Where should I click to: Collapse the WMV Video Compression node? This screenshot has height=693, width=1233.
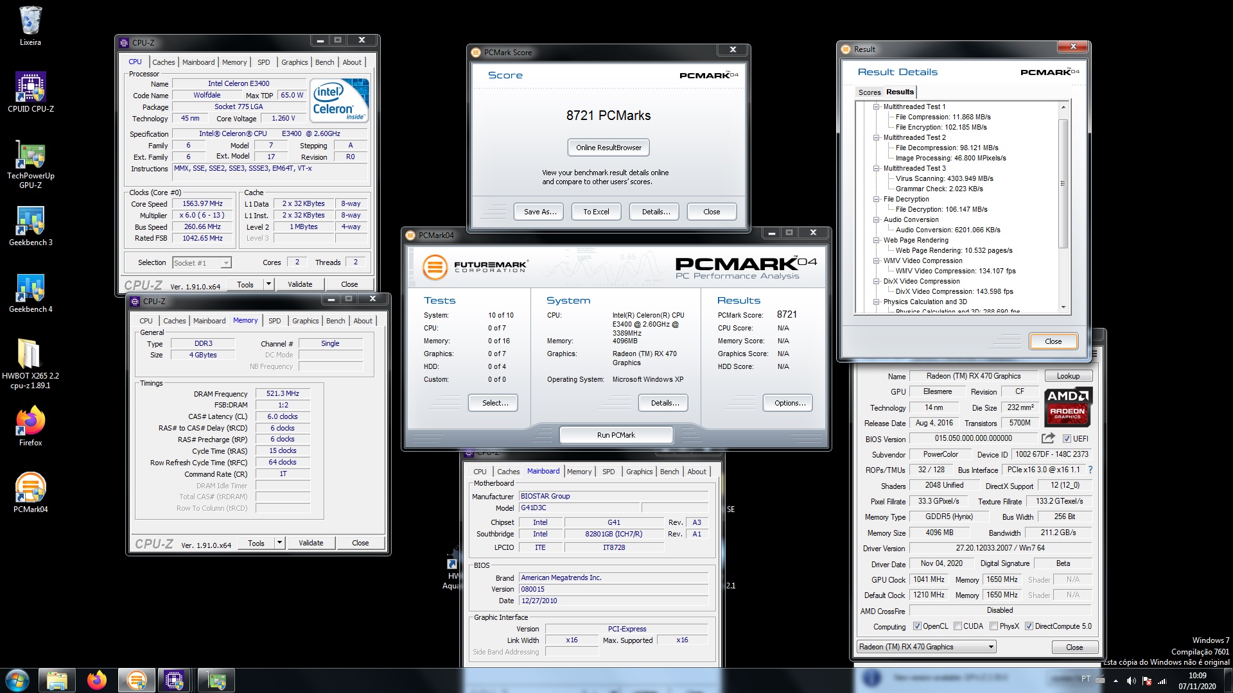click(875, 261)
